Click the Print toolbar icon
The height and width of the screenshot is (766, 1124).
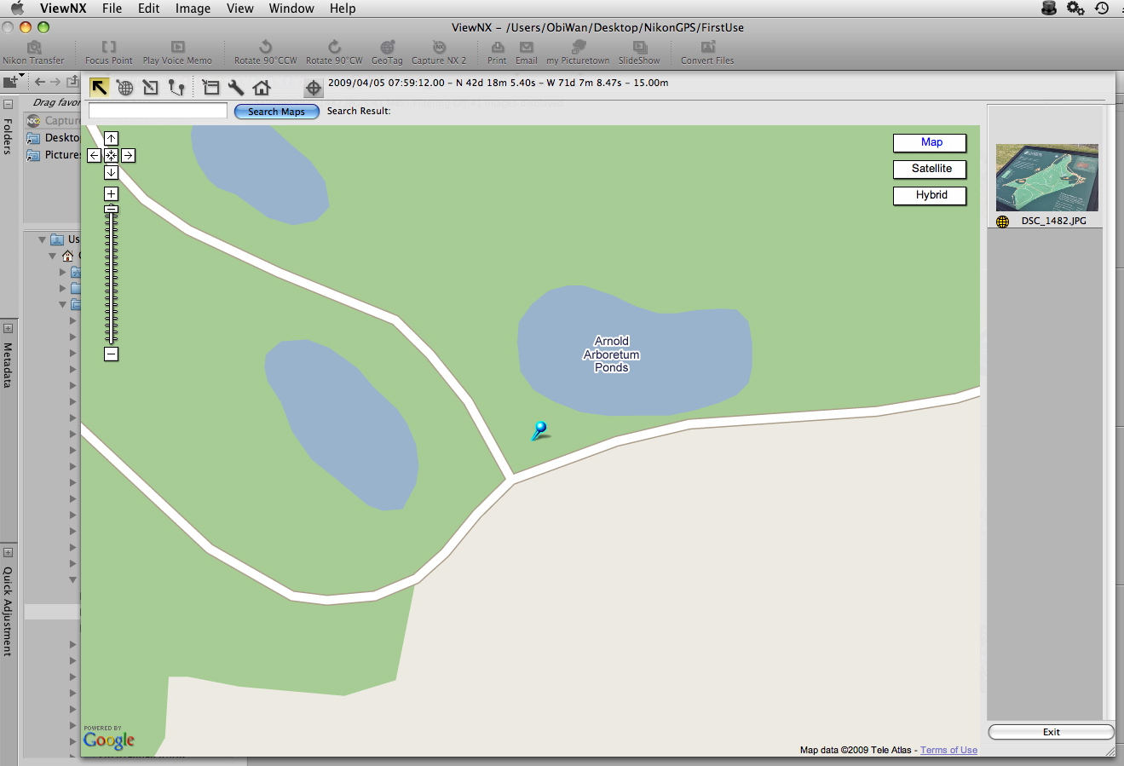(497, 52)
